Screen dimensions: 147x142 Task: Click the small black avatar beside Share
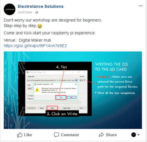(x=134, y=135)
